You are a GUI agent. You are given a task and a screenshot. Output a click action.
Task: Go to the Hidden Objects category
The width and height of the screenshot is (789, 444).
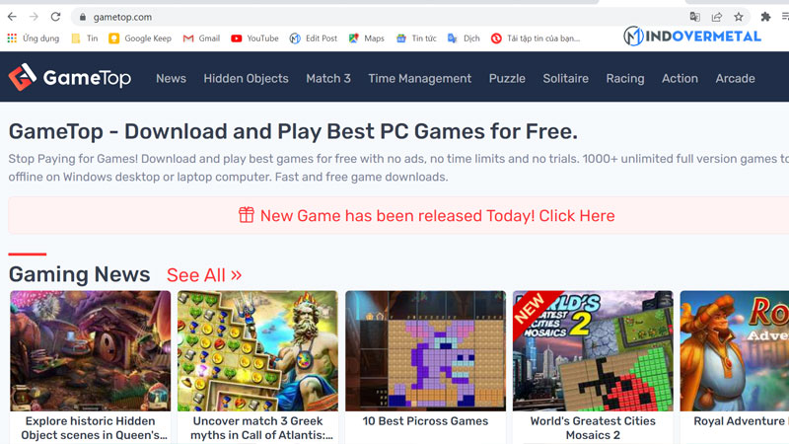[x=246, y=79]
